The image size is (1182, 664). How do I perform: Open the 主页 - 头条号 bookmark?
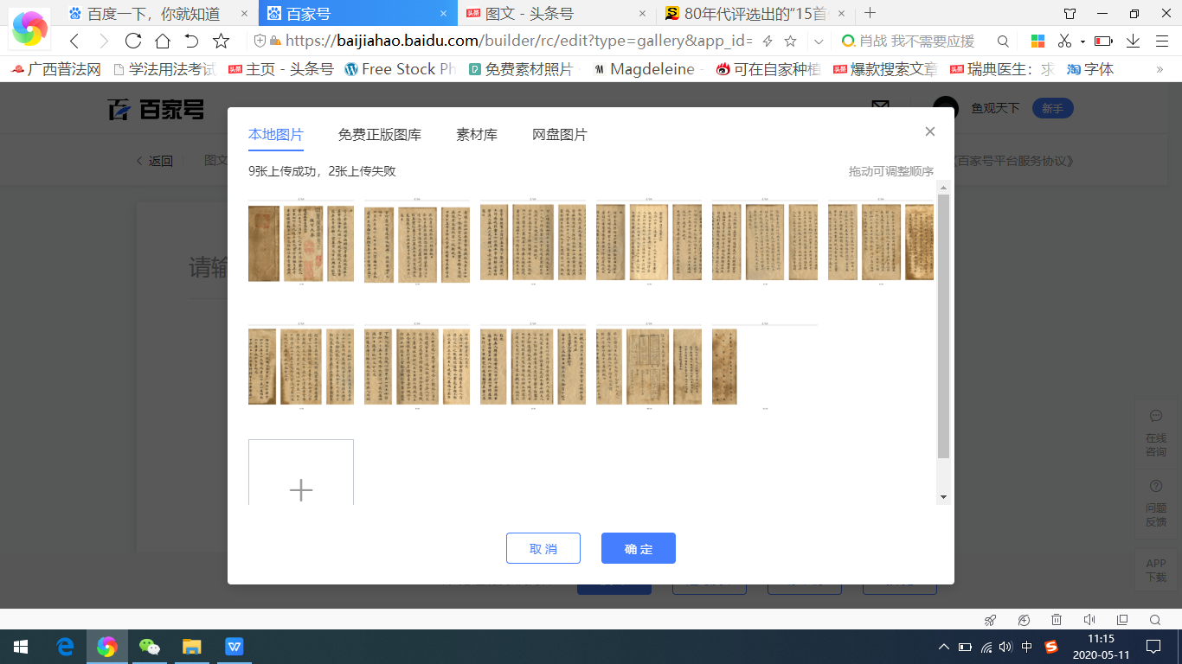pyautogui.click(x=281, y=69)
